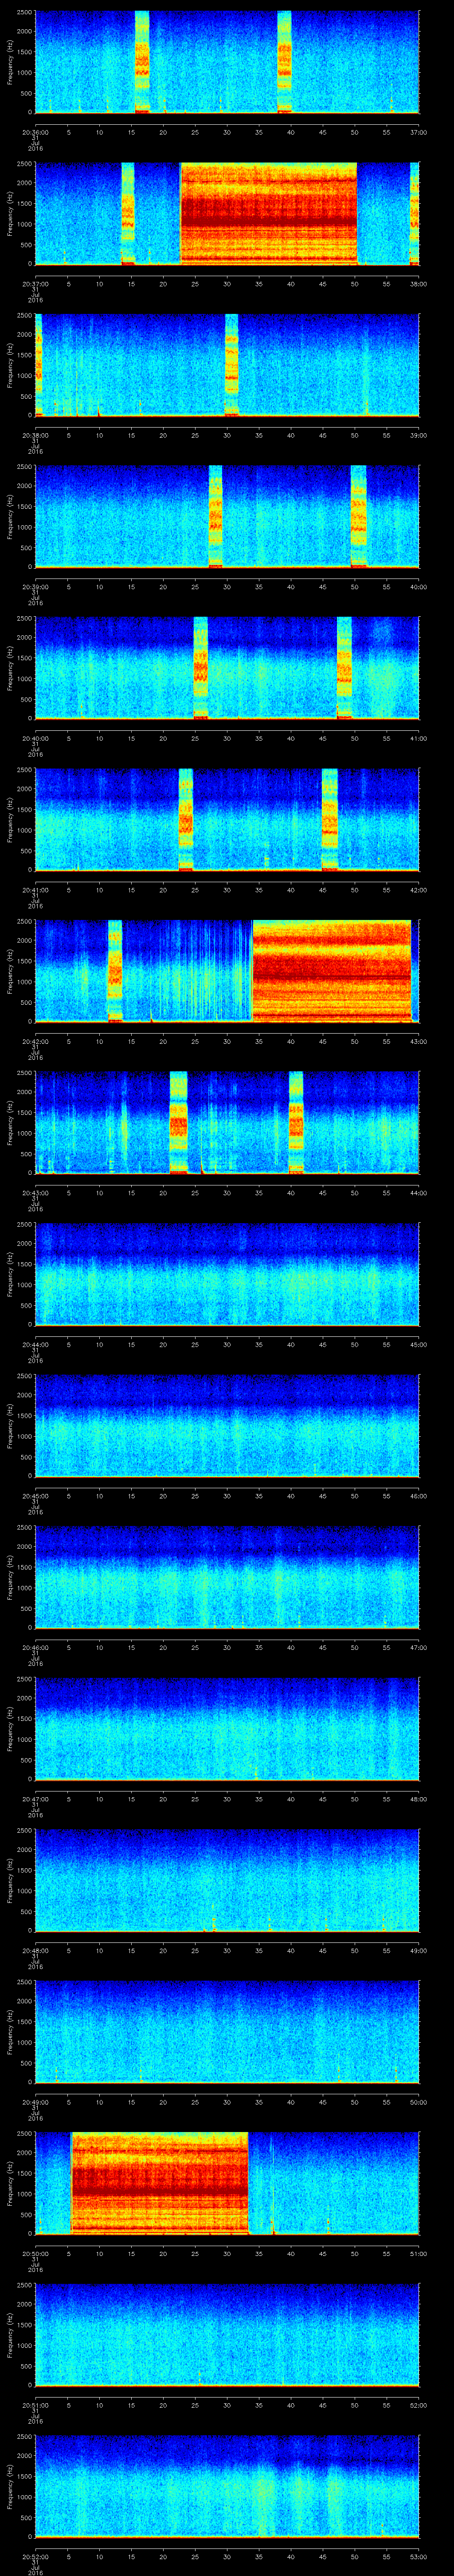Screen dimensions: 454x2576
Task: Click the Frequency (Hz) axis label of the 20:45 spectrogram
Action: tap(9, 1425)
